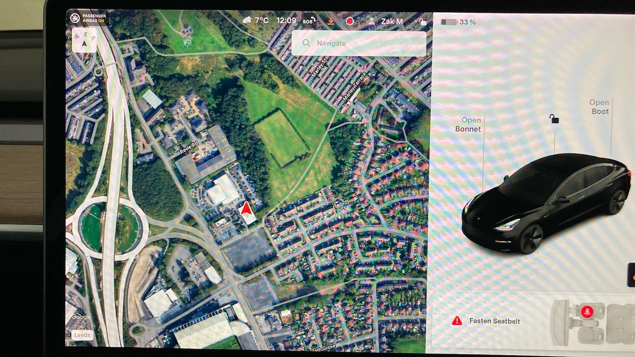
Task: Tap the red Fasten Seatbelt alert triangle
Action: 457,321
